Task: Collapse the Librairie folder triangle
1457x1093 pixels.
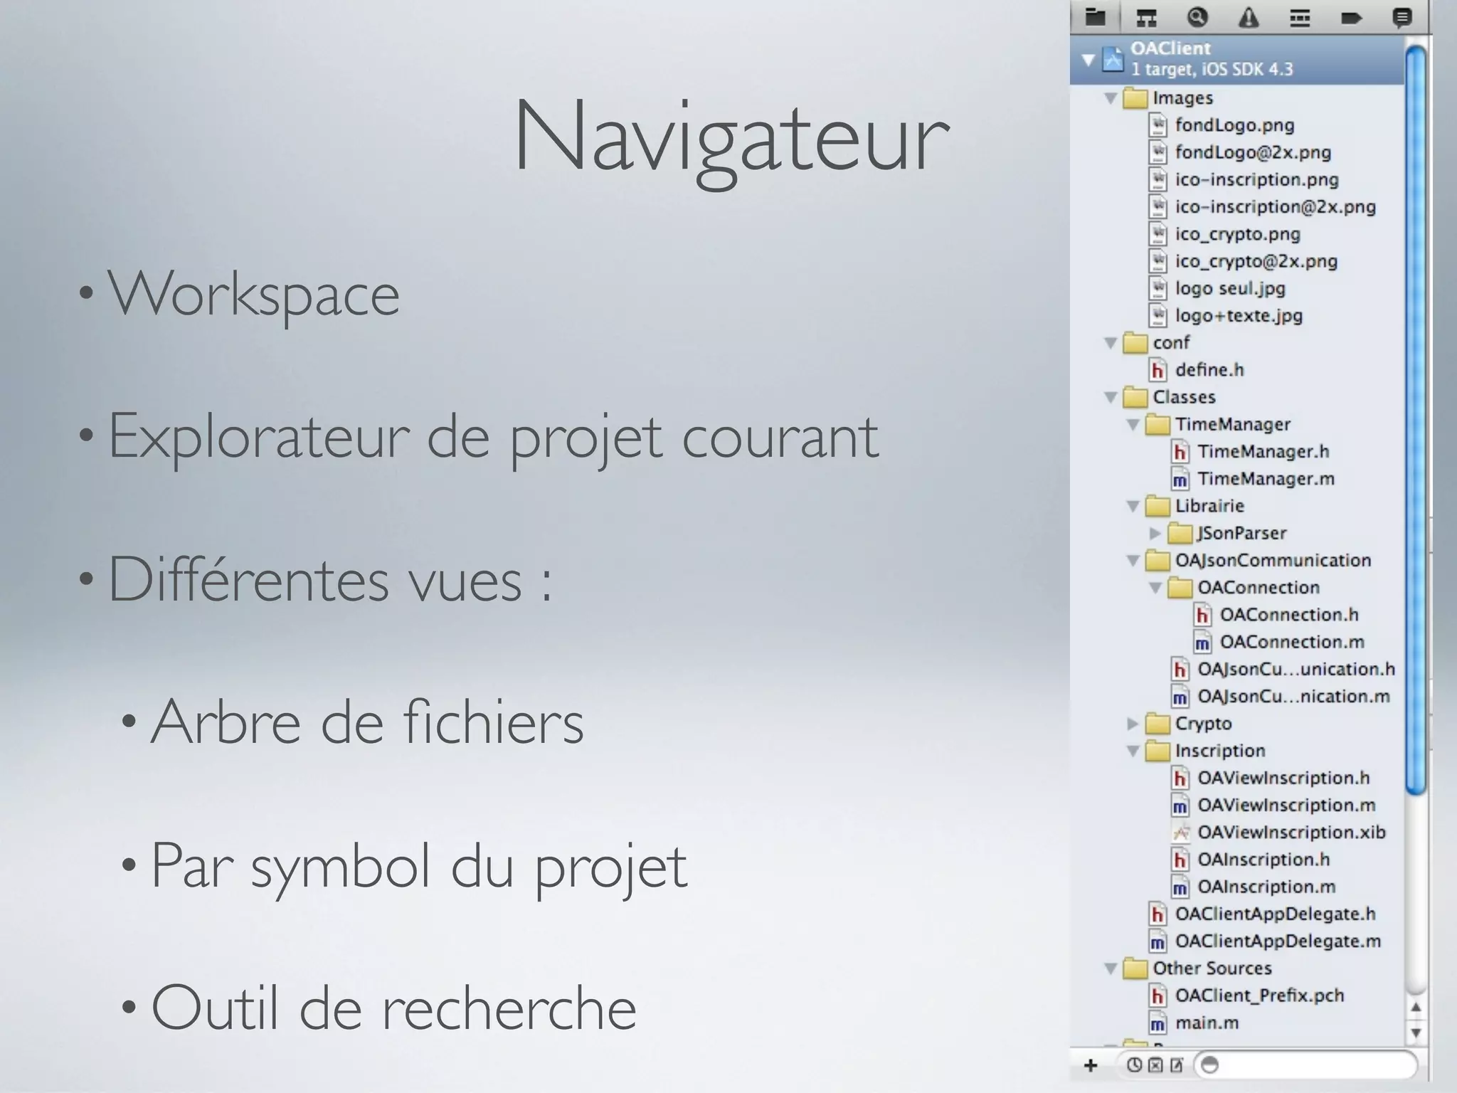Action: [x=1133, y=506]
